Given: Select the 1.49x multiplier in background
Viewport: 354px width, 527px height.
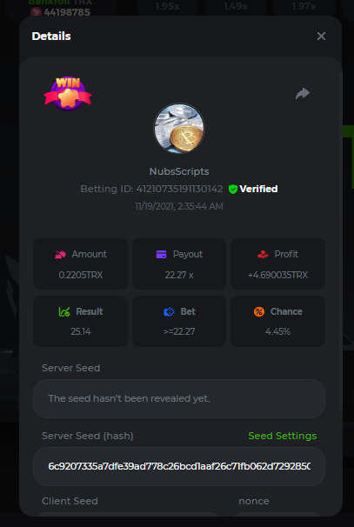Looking at the screenshot, I should [x=236, y=6].
